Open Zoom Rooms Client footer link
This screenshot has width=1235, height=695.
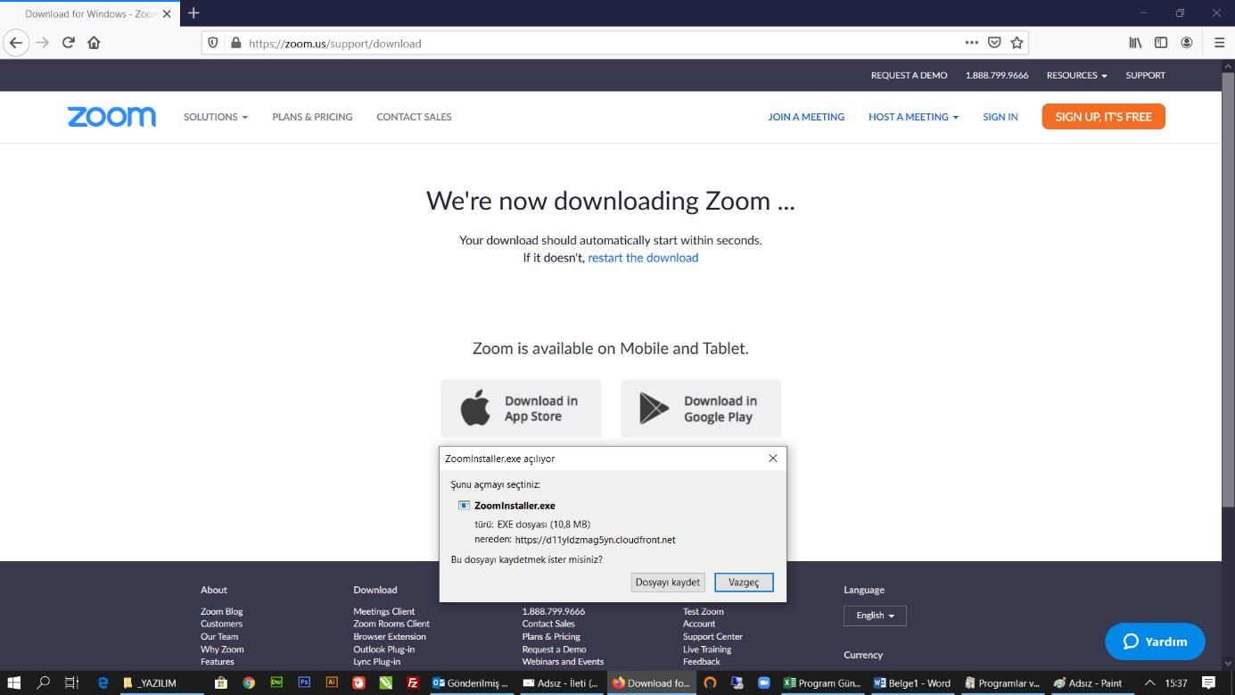coord(391,624)
